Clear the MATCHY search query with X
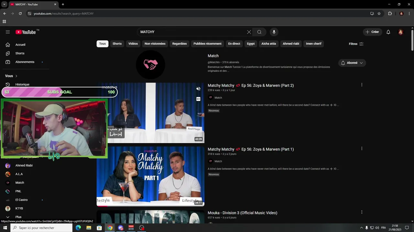The image size is (414, 232). [x=249, y=32]
